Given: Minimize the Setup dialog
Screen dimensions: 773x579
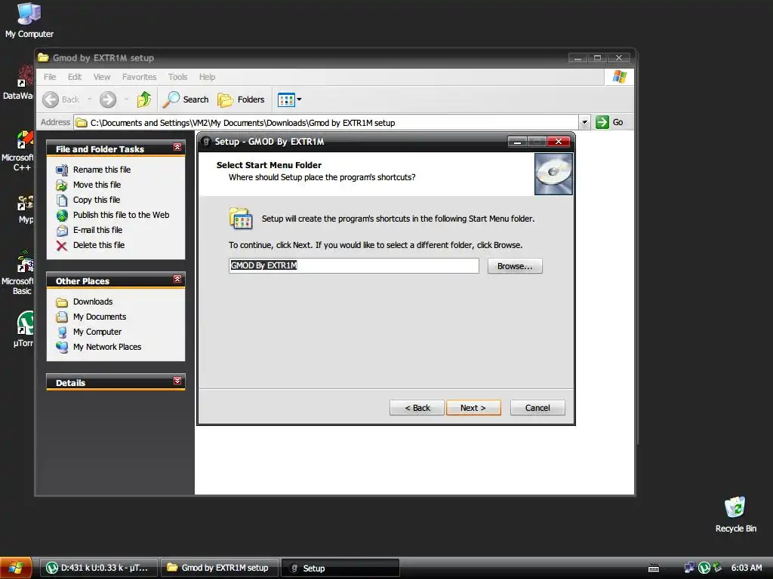Looking at the screenshot, I should [x=517, y=142].
